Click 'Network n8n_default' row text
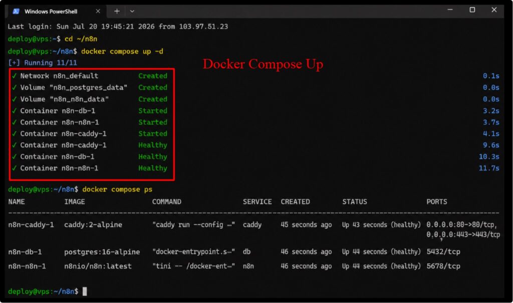Image resolution: width=513 pixels, height=303 pixels. point(59,76)
